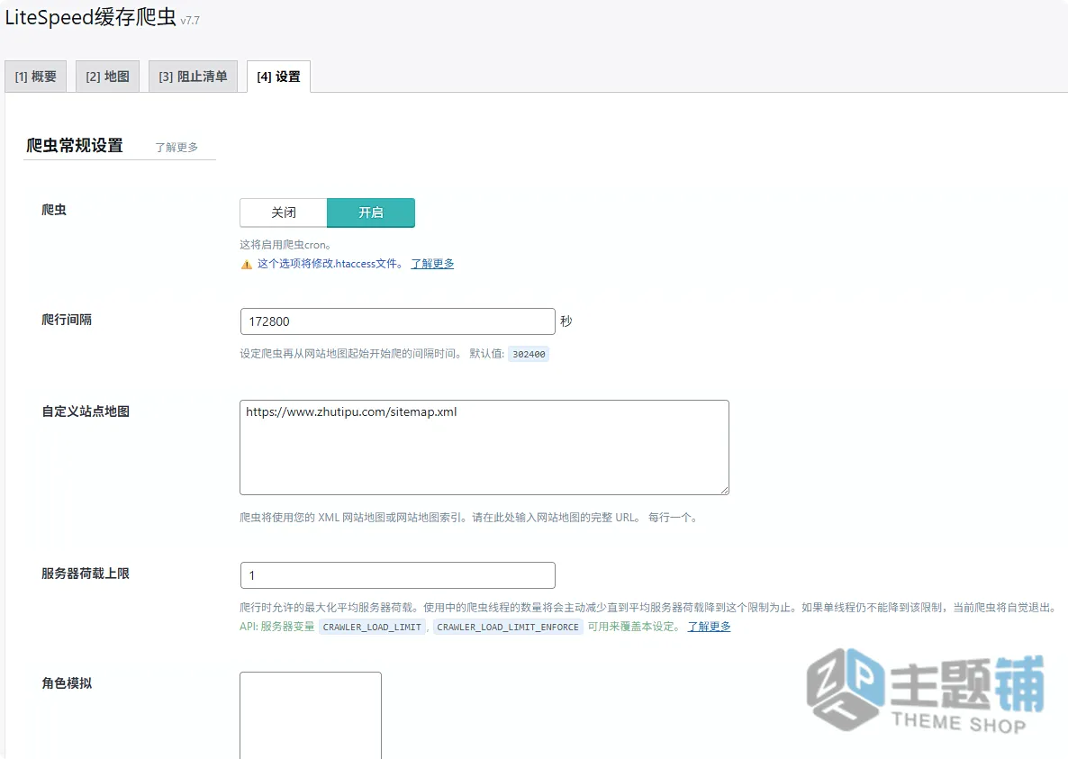Click the CRAWLER_LOAD_LIMIT variable tag
The image size is (1068, 759).
tap(372, 627)
